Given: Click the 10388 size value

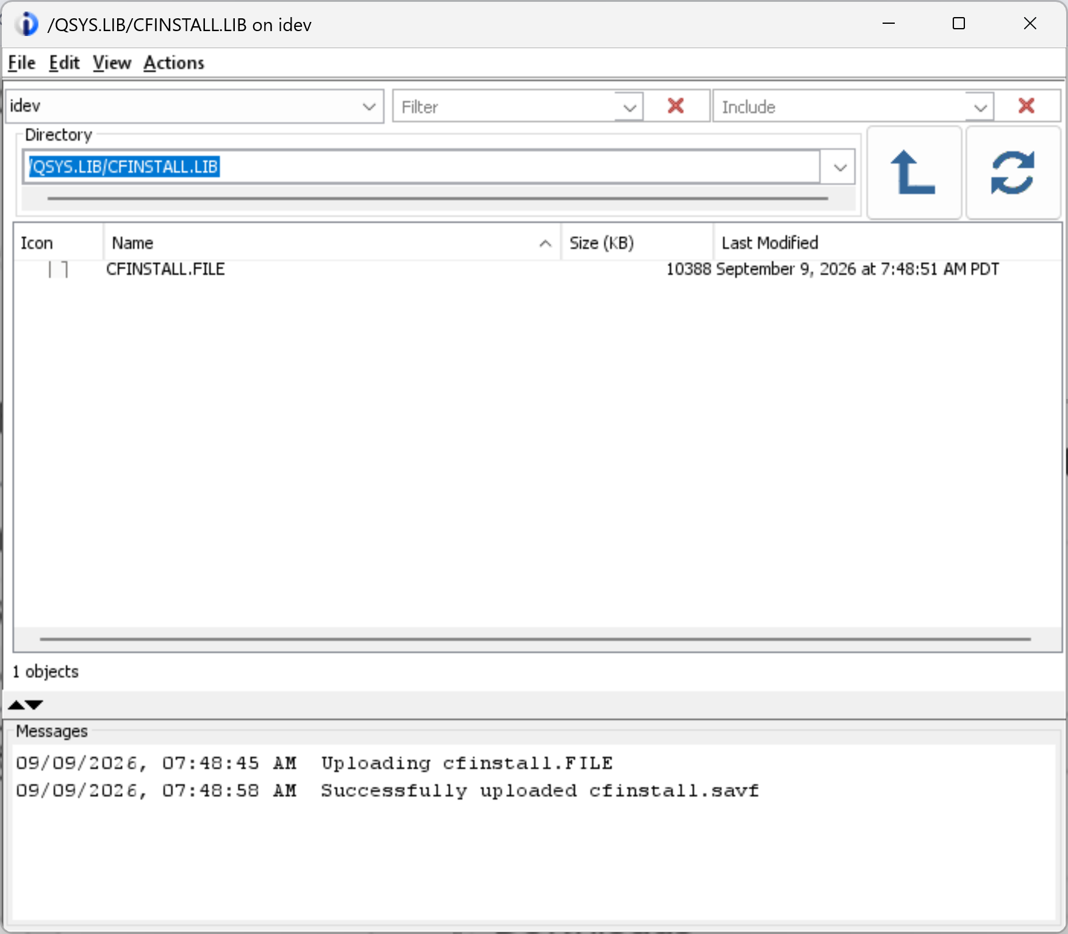Looking at the screenshot, I should [689, 269].
